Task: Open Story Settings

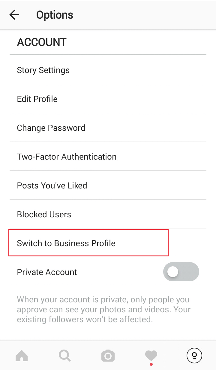Action: 43,70
